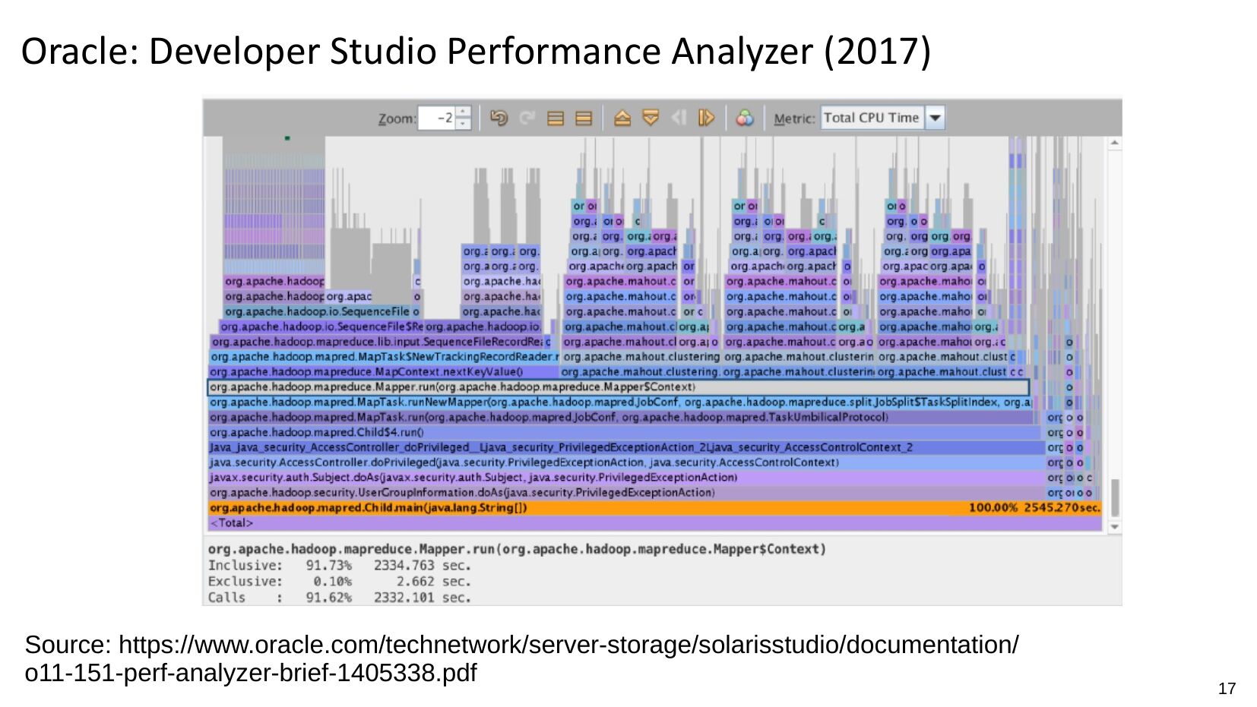Click the greyed-out previous-arrow icon
This screenshot has height=707, width=1257.
679,118
